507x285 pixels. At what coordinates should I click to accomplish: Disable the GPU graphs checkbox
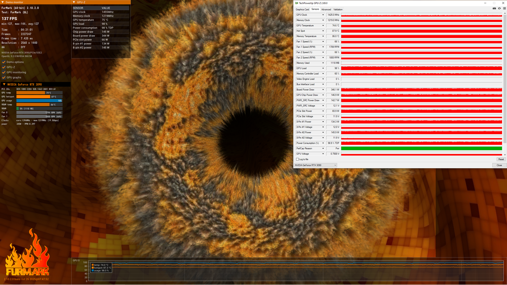point(4,77)
